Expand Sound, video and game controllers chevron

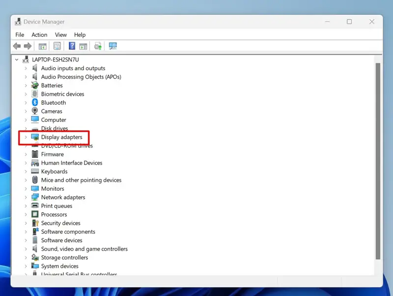pos(26,249)
